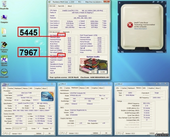Click the CPU Name field in Nuclearus
Screen dimensions: 170x137
[x=83, y=11]
